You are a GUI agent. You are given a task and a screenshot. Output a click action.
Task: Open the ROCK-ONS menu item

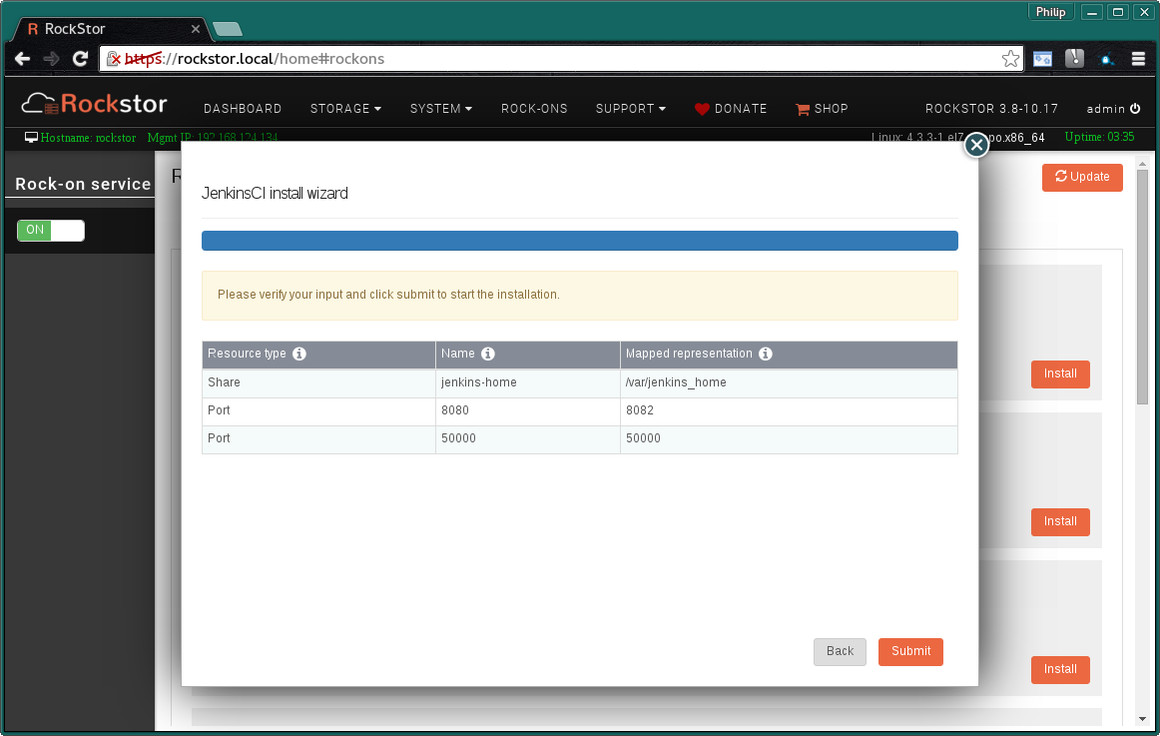534,109
